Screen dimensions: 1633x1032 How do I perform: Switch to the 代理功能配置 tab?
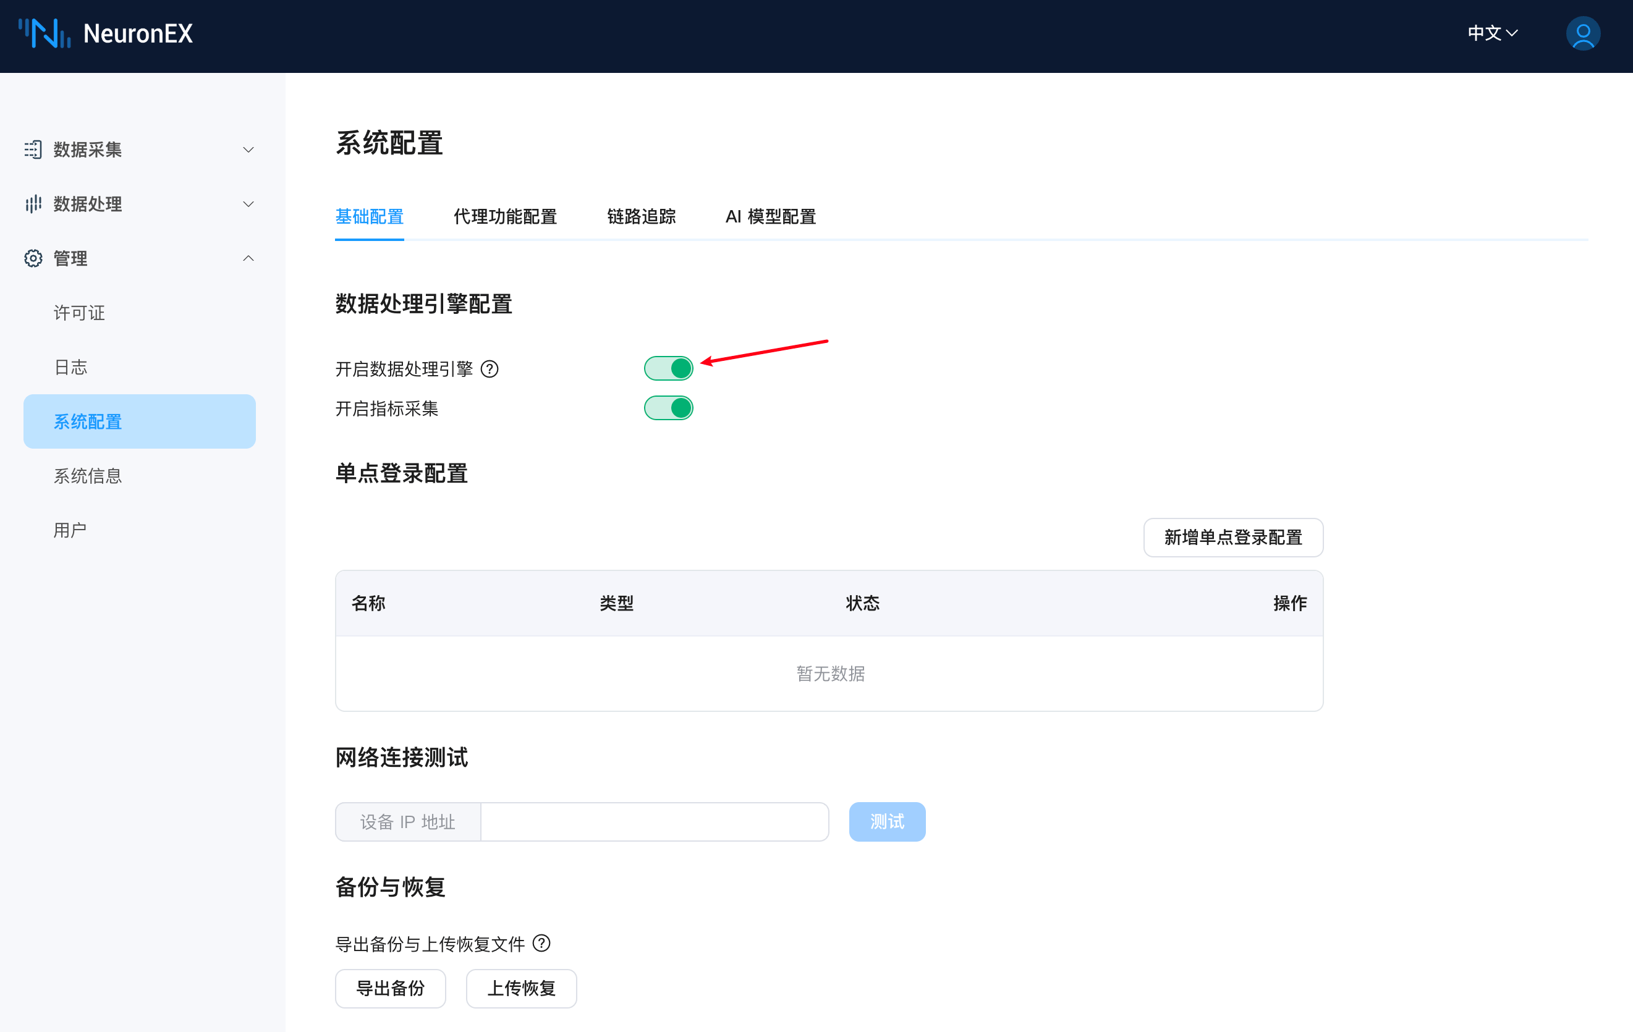[504, 217]
